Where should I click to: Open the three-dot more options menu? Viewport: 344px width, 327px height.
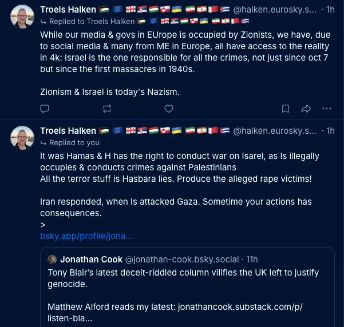(326, 108)
